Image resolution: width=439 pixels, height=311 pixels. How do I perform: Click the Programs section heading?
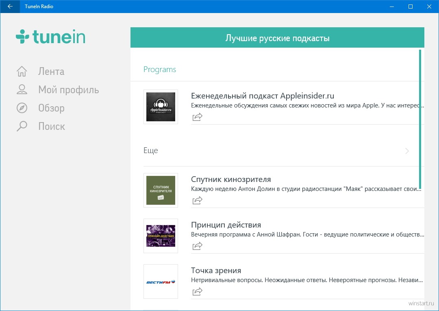click(x=160, y=70)
